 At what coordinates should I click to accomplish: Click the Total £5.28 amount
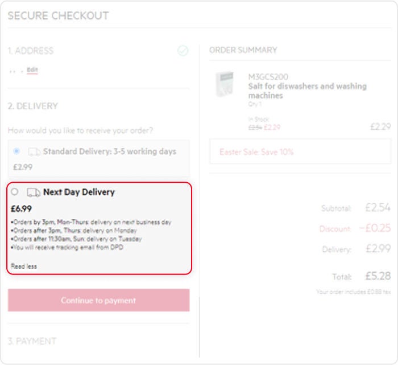click(378, 276)
